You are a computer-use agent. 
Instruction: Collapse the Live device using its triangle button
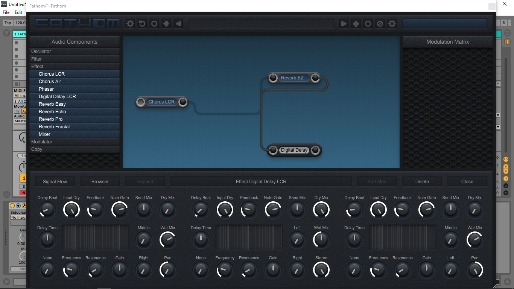[x=18, y=205]
